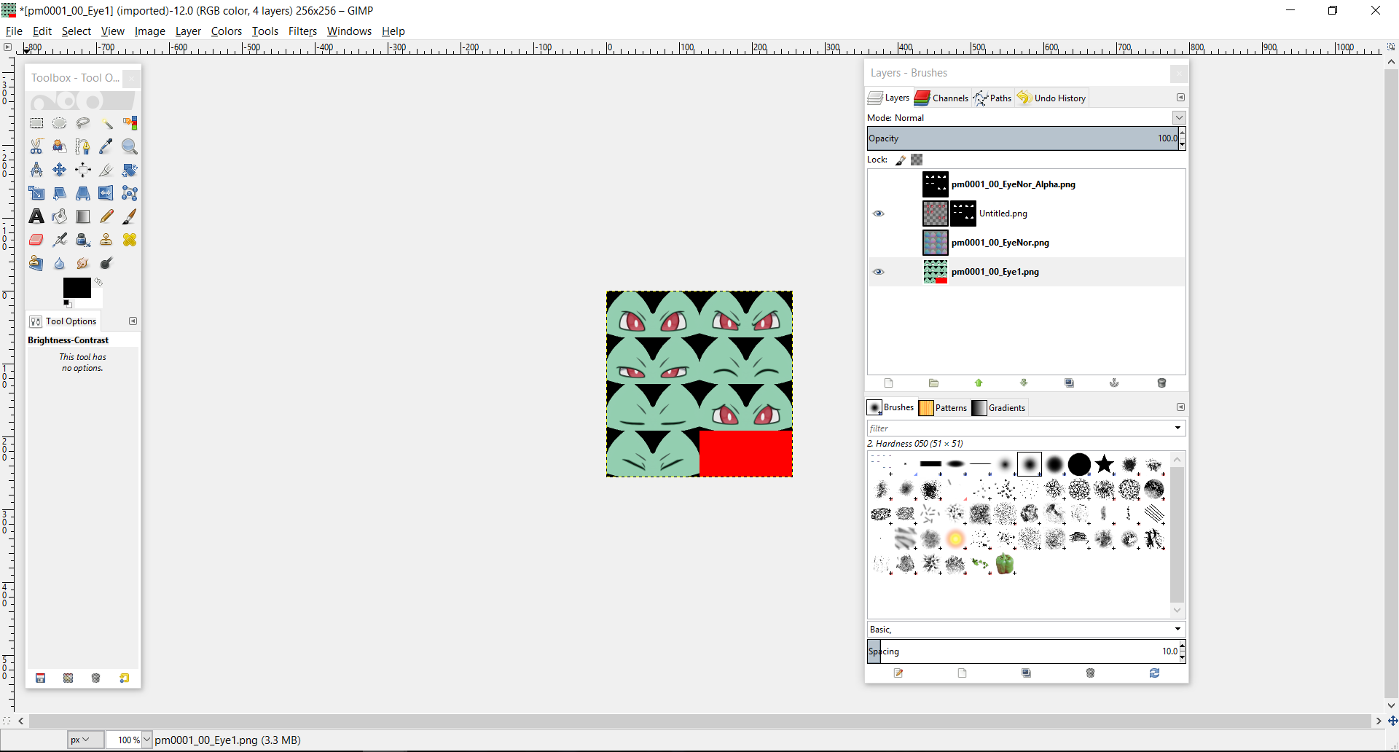The image size is (1399, 752).
Task: Select the Blend gradient tool
Action: [x=83, y=216]
